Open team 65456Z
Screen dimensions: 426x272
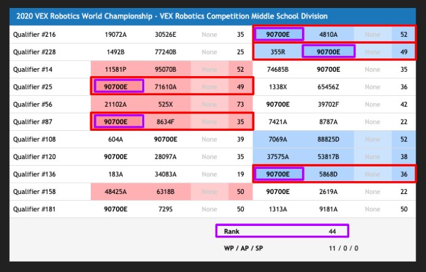coord(328,87)
